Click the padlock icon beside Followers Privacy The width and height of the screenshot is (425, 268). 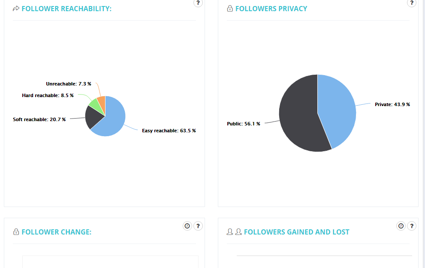pyautogui.click(x=229, y=8)
